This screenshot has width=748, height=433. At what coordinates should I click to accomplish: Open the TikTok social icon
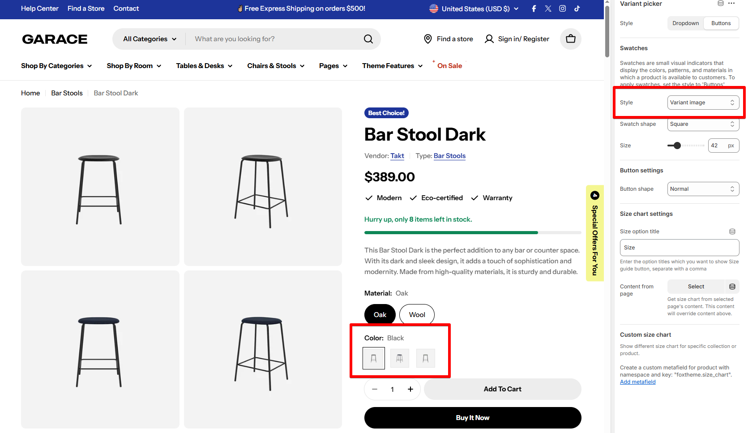577,9
